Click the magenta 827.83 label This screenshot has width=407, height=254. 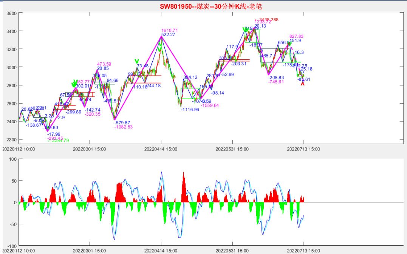tap(296, 36)
